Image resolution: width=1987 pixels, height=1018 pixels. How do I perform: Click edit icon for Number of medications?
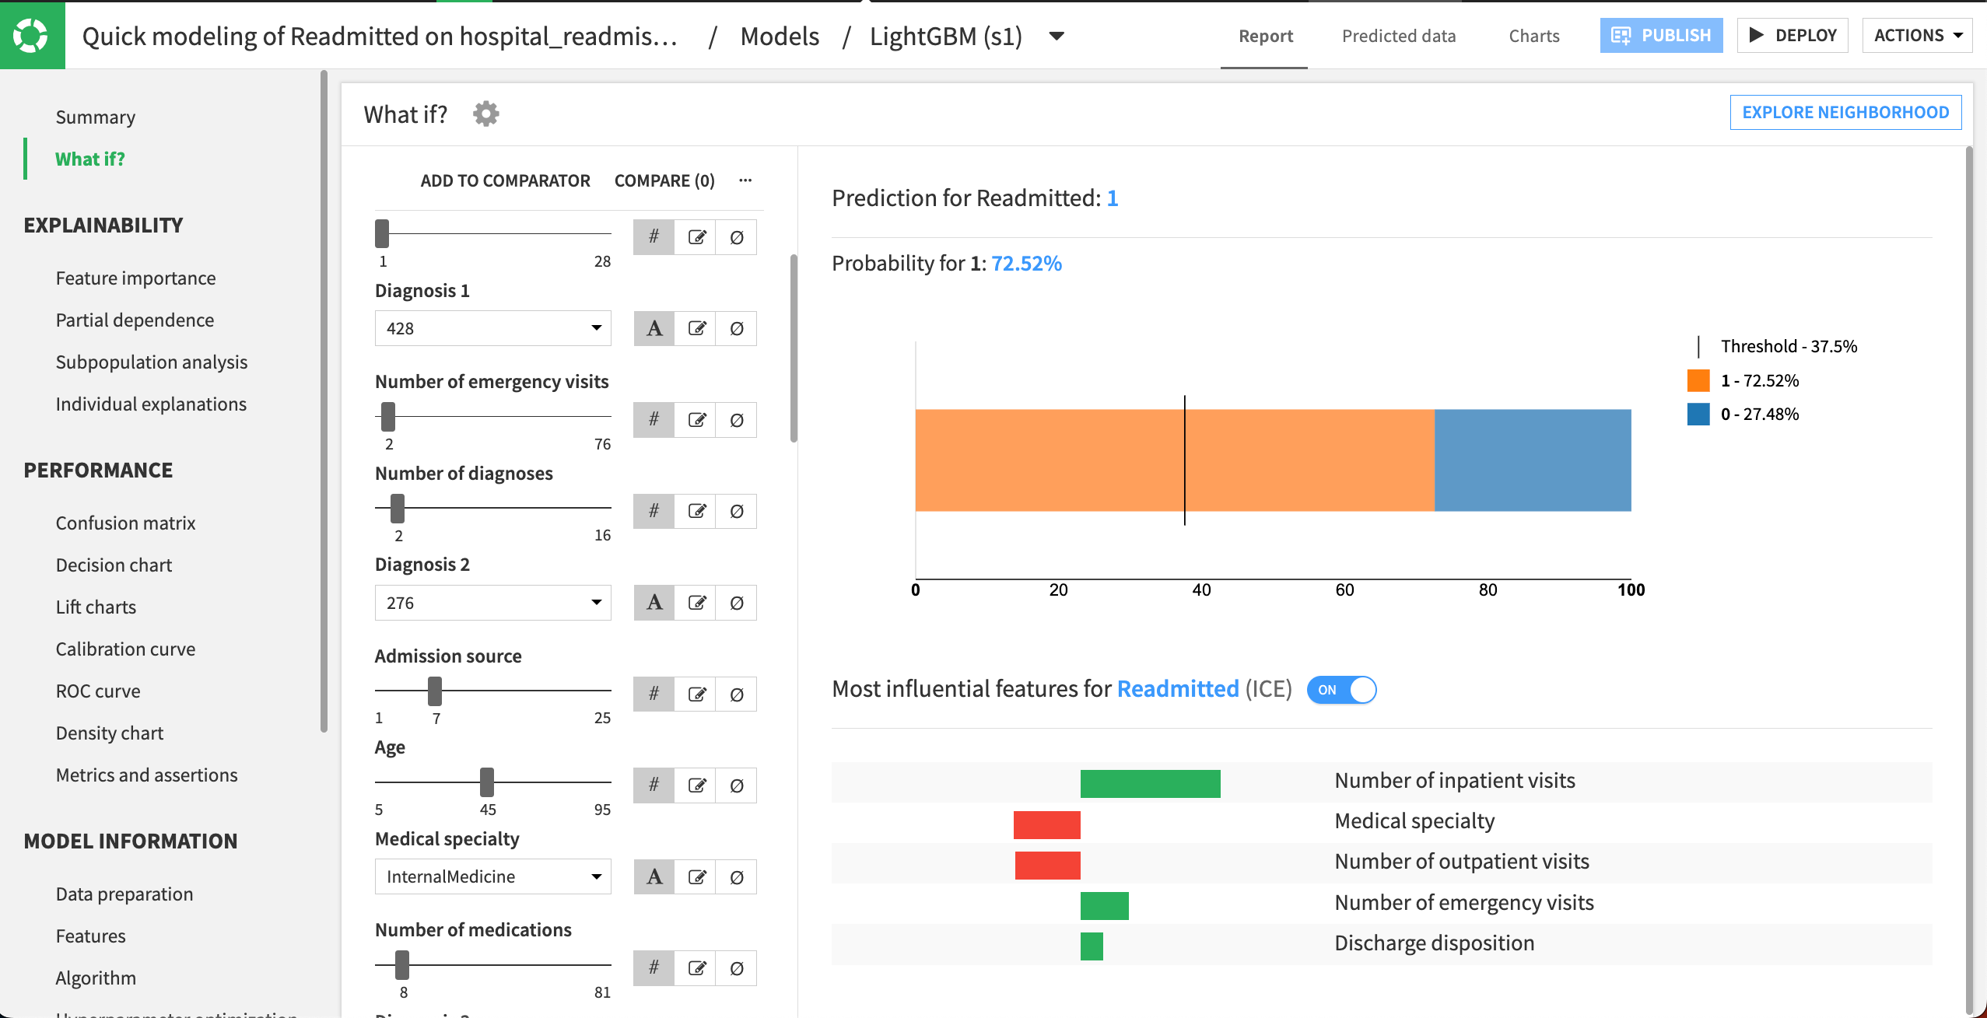coord(696,968)
